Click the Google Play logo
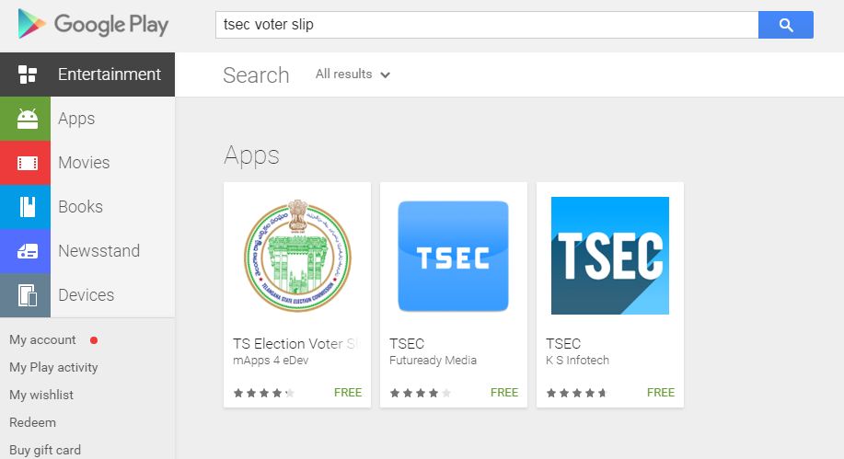 [93, 25]
